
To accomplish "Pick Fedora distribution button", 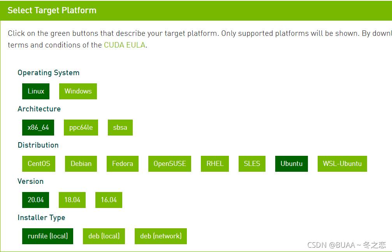I will point(123,164).
